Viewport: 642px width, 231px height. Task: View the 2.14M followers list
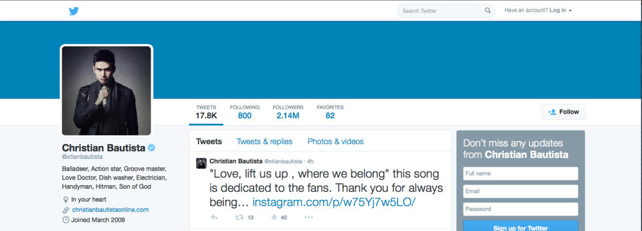pos(288,112)
